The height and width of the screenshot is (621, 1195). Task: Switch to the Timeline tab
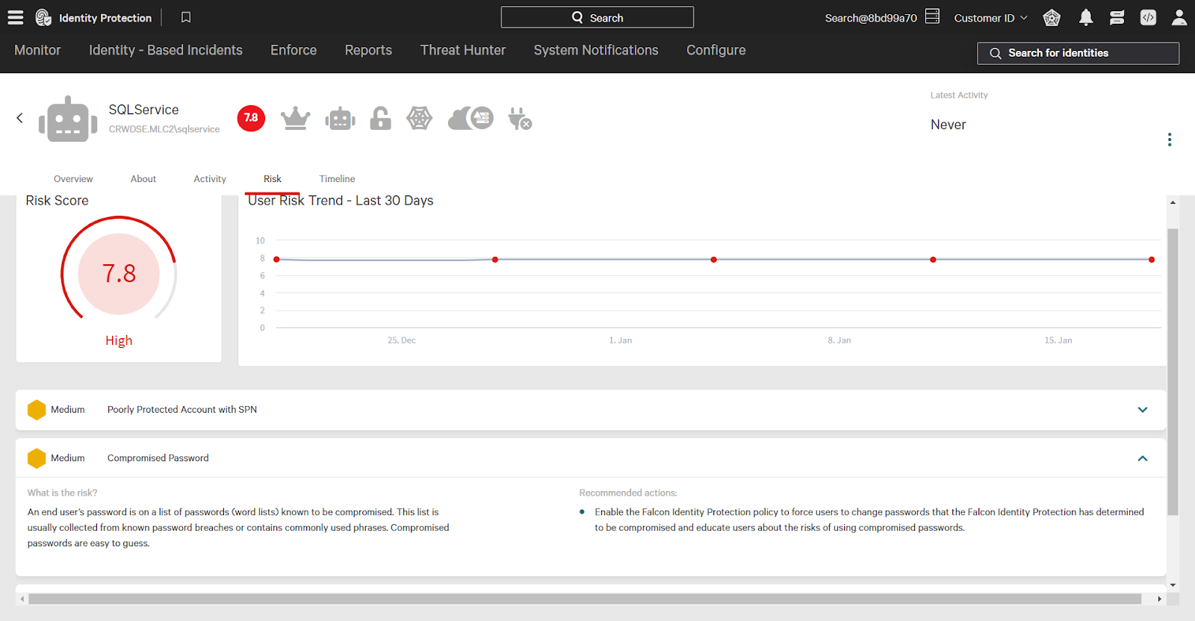coord(337,179)
